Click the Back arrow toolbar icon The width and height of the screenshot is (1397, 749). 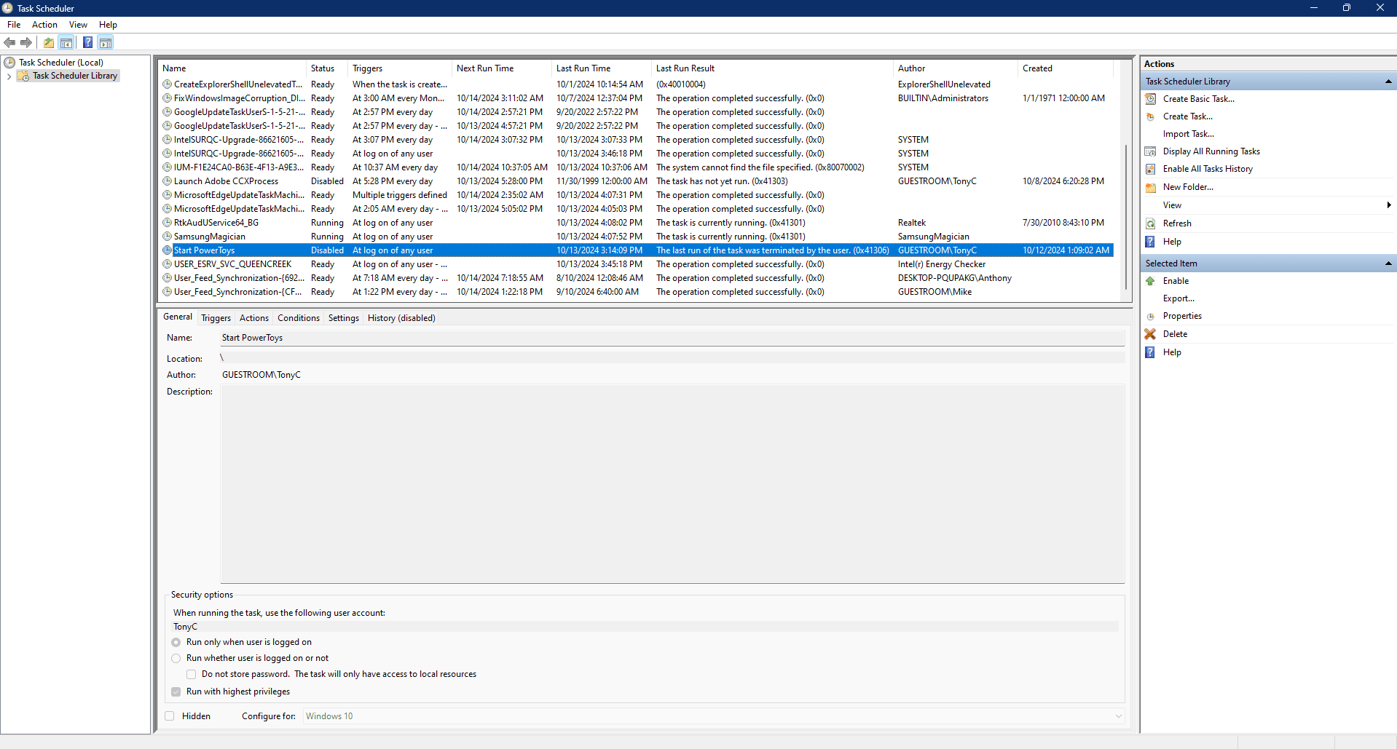(10, 42)
